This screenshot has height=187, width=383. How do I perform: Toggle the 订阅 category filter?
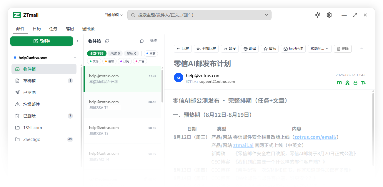pyautogui.click(x=125, y=61)
